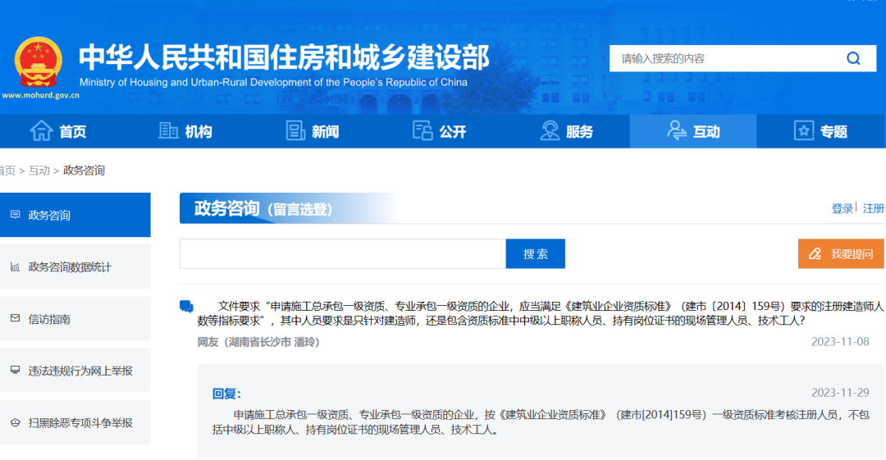Click the asker name 网友（湖南省长沙市 潘玲）
886x460 pixels.
coord(258,342)
